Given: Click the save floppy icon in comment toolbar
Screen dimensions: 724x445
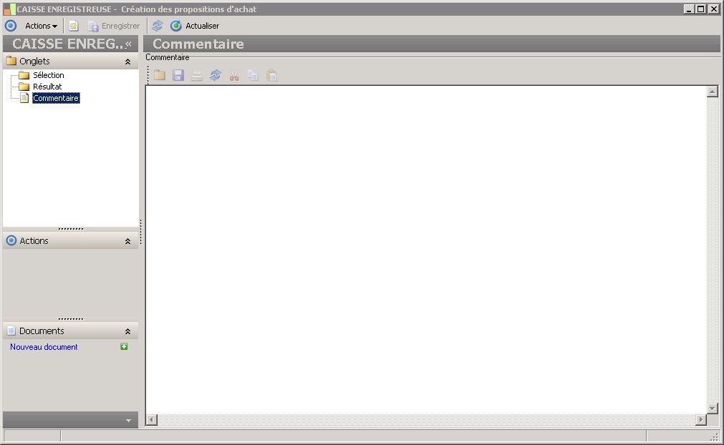Looking at the screenshot, I should tap(178, 75).
